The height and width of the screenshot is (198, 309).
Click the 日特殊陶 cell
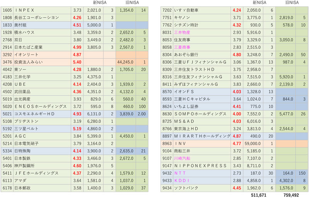click(x=42, y=151)
